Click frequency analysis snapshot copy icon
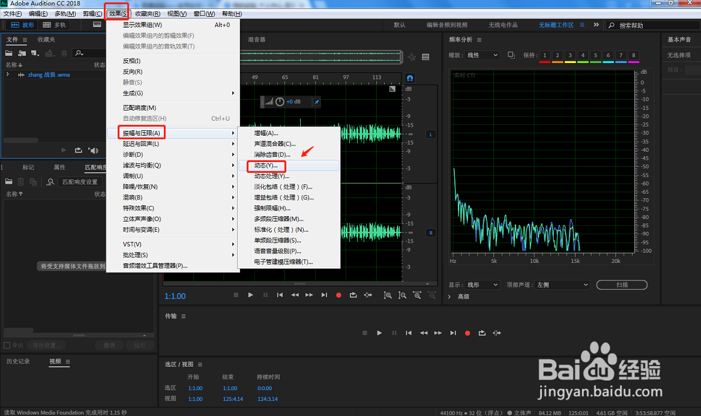Image resolution: width=701 pixels, height=416 pixels. 511,55
